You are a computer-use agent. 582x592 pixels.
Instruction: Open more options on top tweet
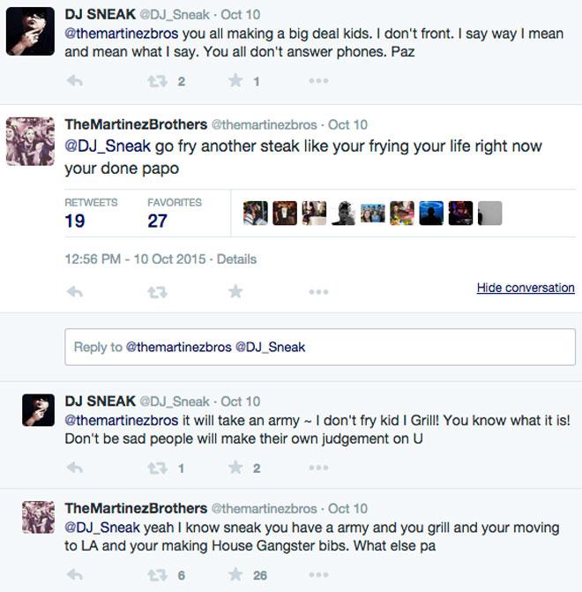pyautogui.click(x=318, y=81)
